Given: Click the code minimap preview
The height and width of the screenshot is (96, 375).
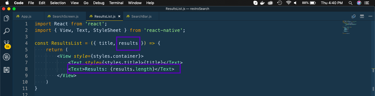Looking at the screenshot, I should 350,27.
